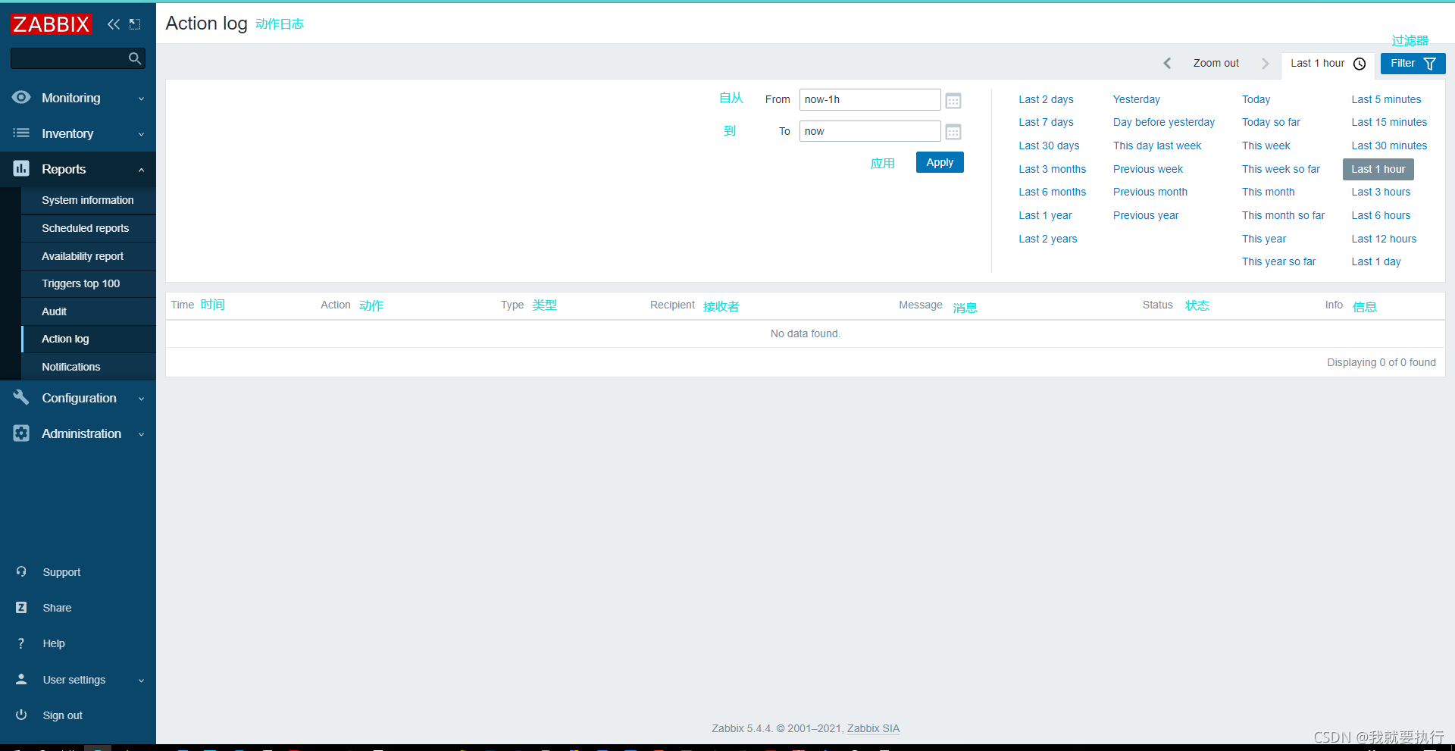Select Previous month range
Screen dimensions: 1455x751
[x=1150, y=192]
